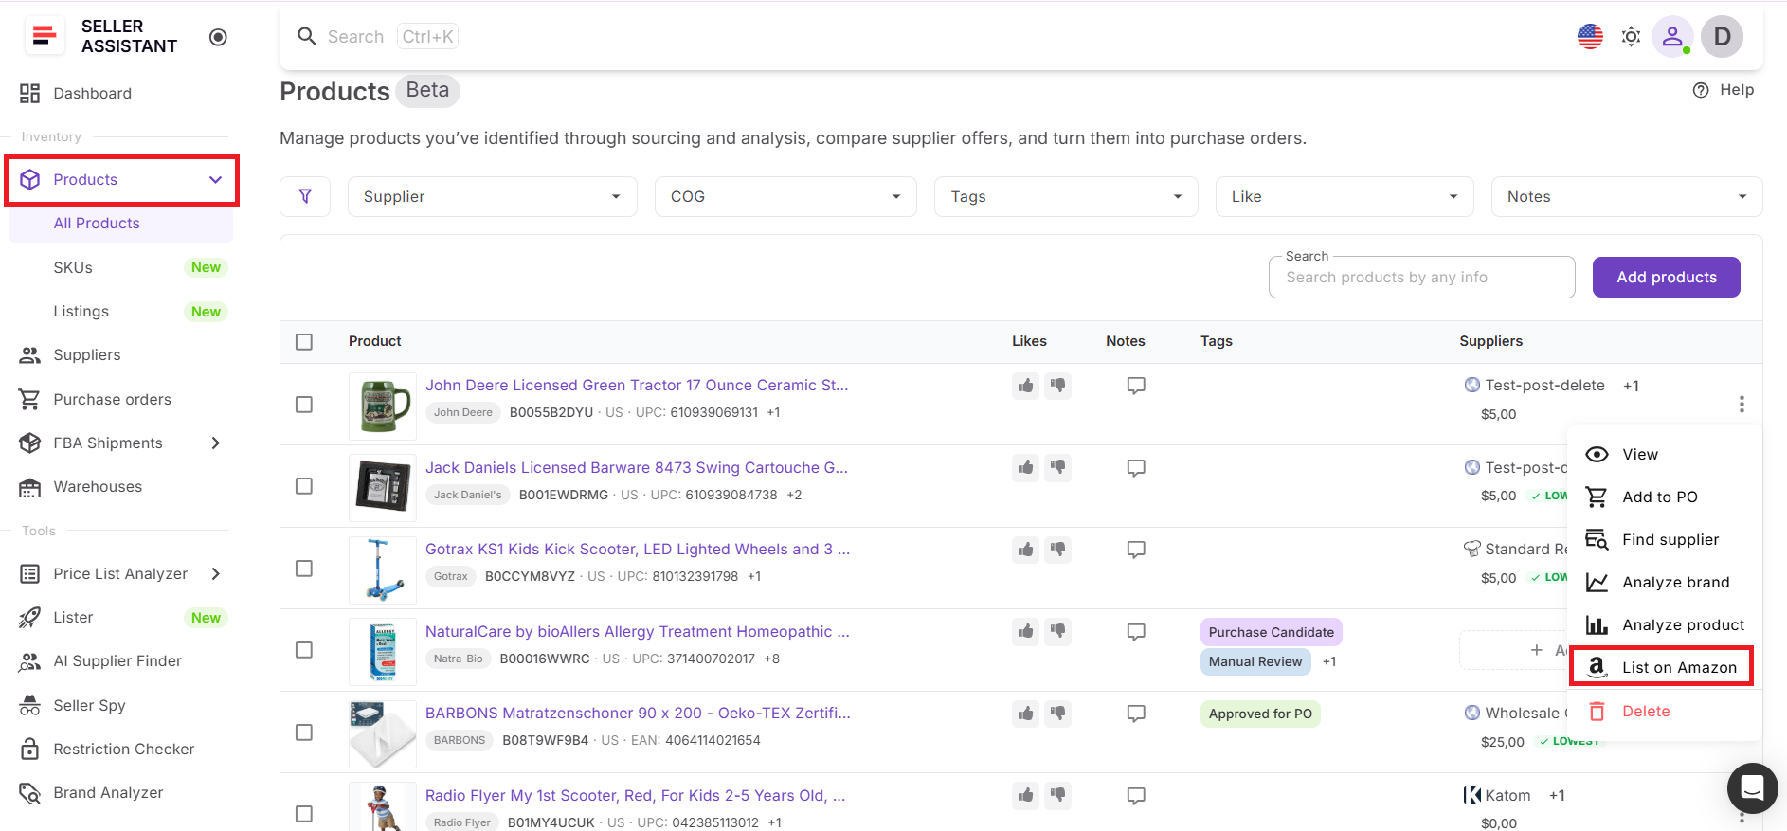Click AI Supplier Finder icon
The width and height of the screenshot is (1787, 831).
(x=30, y=661)
